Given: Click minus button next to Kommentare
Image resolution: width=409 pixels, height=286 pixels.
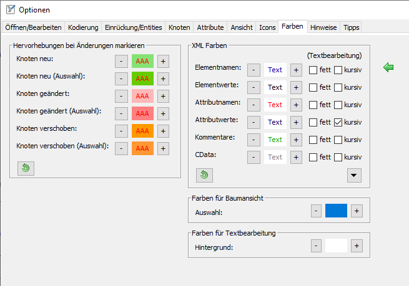Looking at the screenshot, I should click(254, 140).
